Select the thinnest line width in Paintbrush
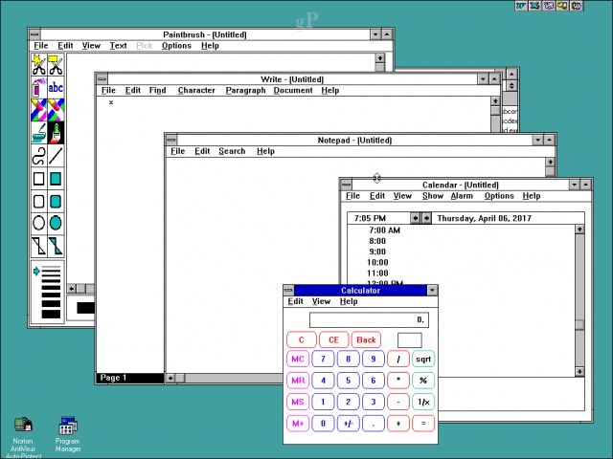The width and height of the screenshot is (613, 459). coord(51,267)
